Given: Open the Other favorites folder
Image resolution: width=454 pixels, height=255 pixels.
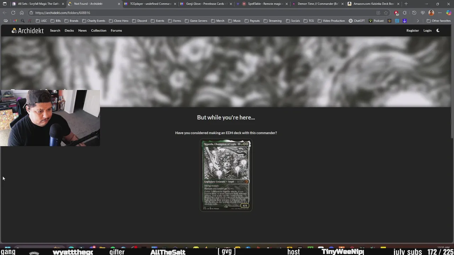Looking at the screenshot, I should pyautogui.click(x=438, y=21).
